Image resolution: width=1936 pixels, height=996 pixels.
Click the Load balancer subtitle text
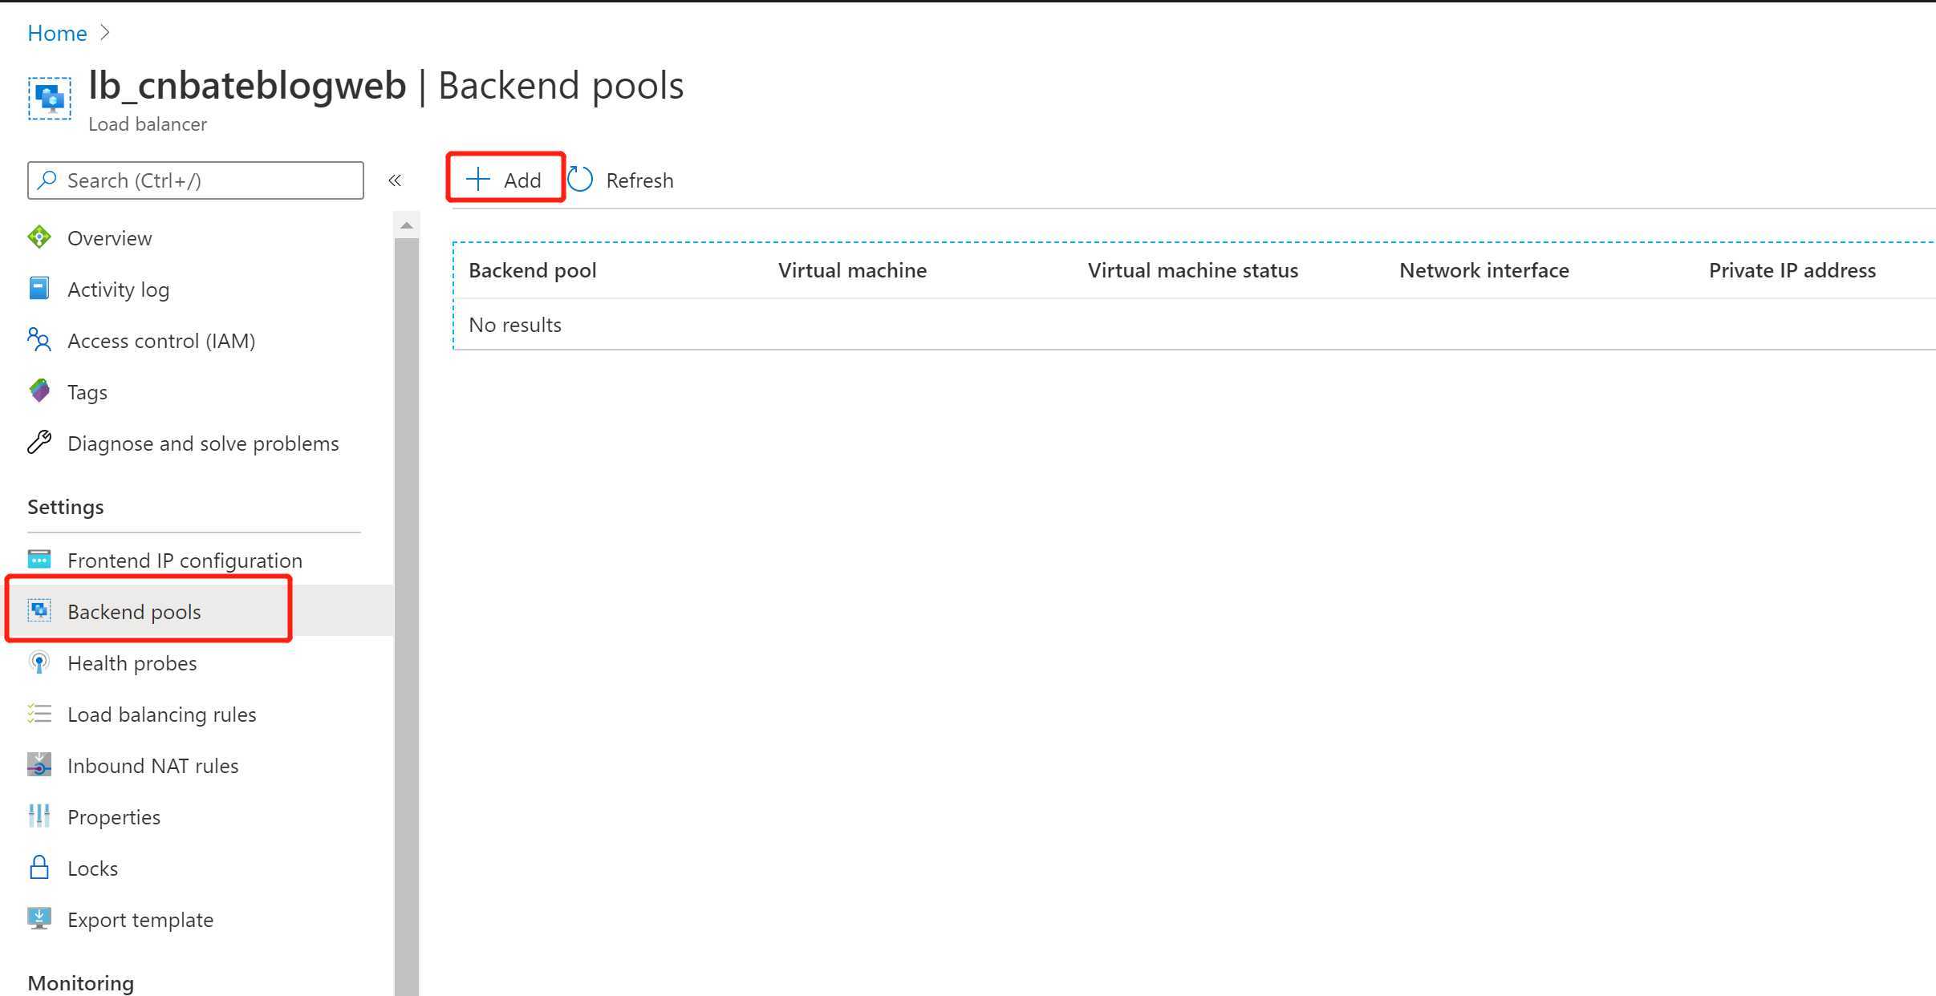[x=148, y=124]
